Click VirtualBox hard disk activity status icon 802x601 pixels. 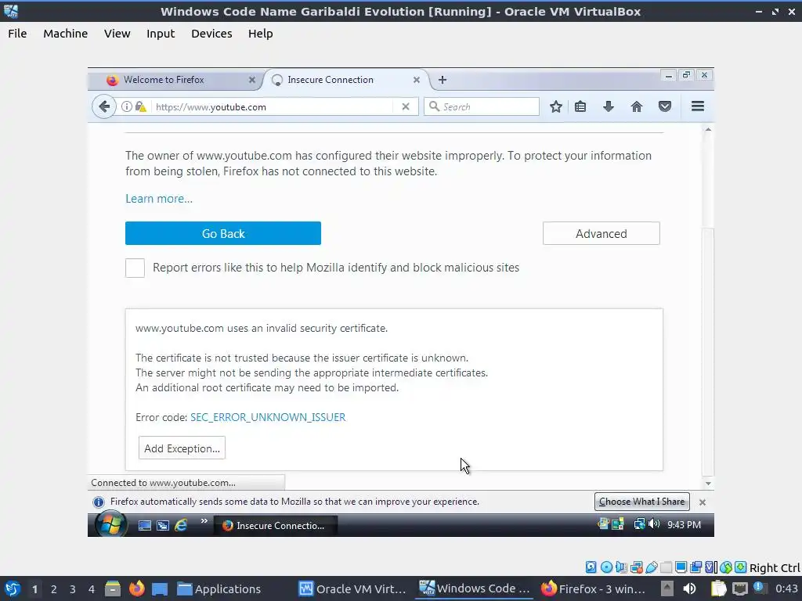(x=591, y=567)
